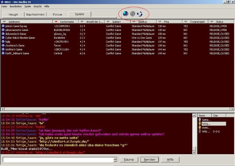Select the hglg game row
This screenshot has height=166, width=235.
117,41
